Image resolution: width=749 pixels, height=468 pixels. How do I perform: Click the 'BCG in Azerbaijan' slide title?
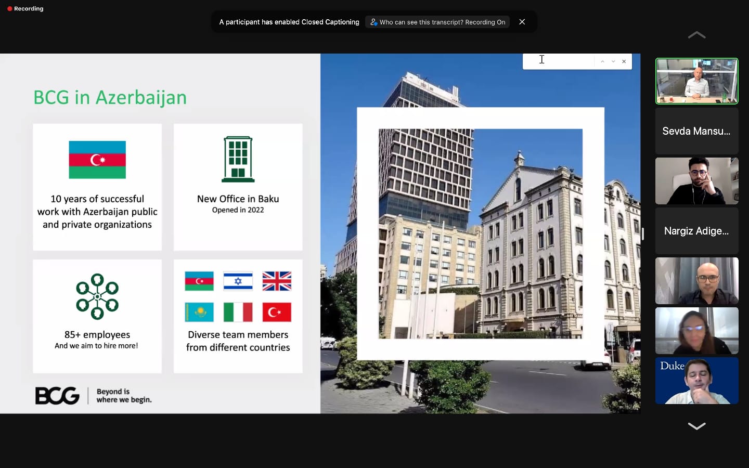point(110,97)
